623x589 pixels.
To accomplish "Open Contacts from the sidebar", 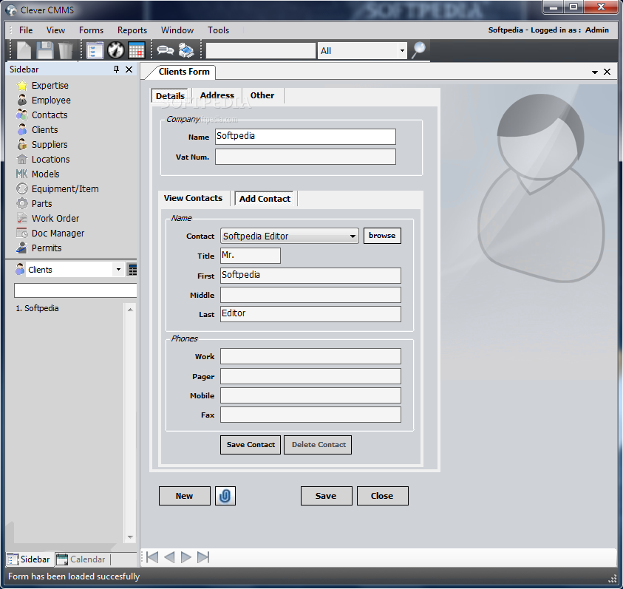I will click(50, 115).
